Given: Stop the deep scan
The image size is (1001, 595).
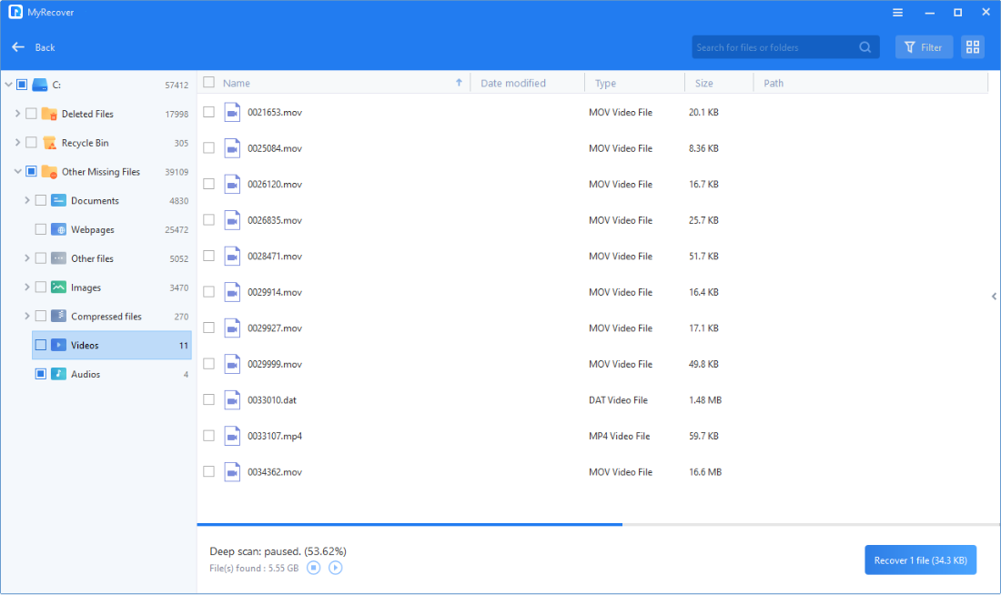Looking at the screenshot, I should tap(313, 568).
